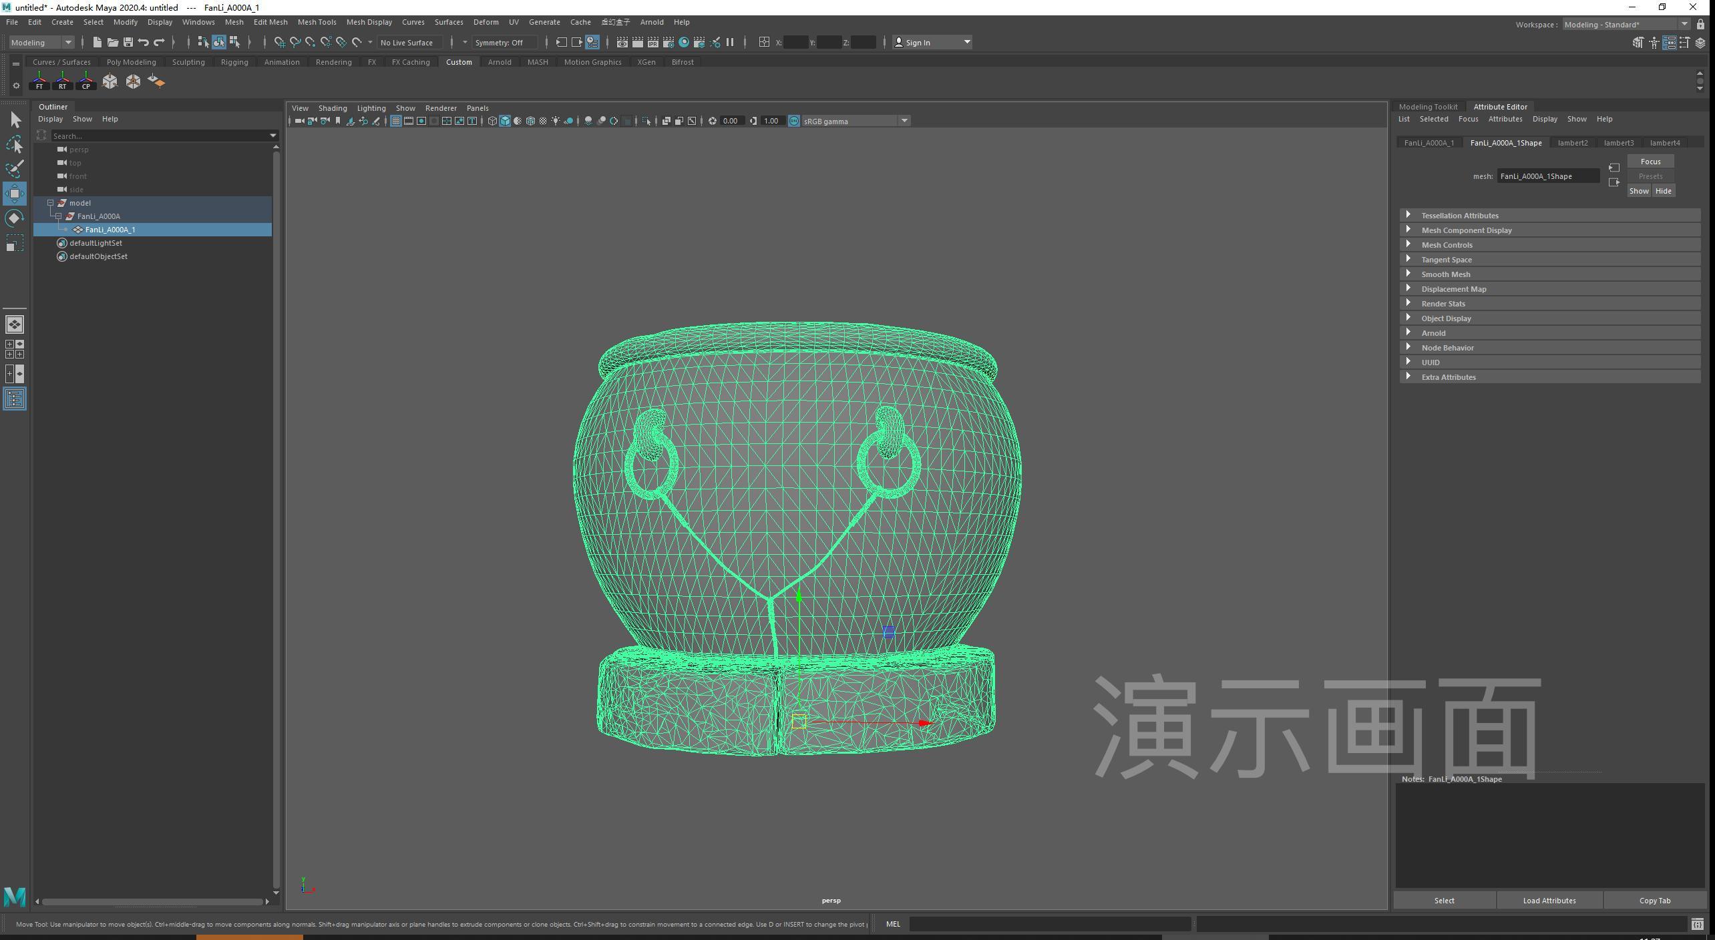Image resolution: width=1715 pixels, height=940 pixels.
Task: Click the Focus button
Action: 1650,162
